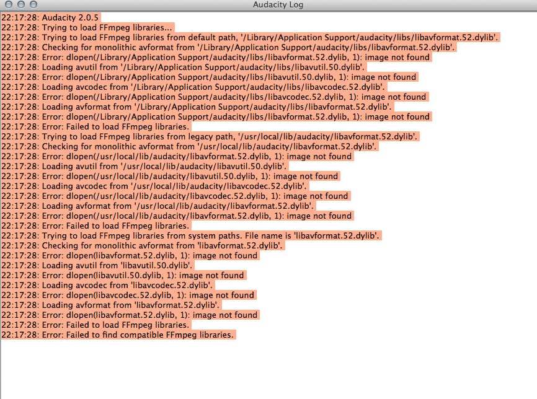
Task: Select the first 'image not found' error line
Action: point(186,57)
